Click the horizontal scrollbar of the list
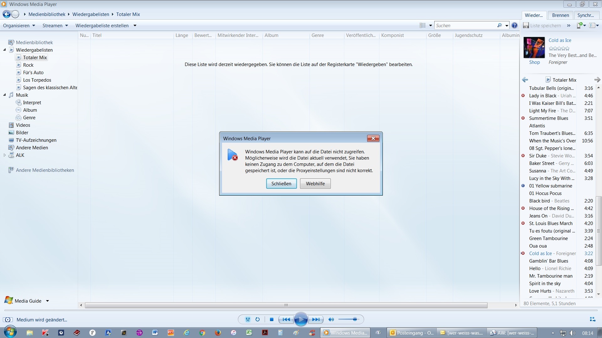This screenshot has height=338, width=602. [x=286, y=305]
